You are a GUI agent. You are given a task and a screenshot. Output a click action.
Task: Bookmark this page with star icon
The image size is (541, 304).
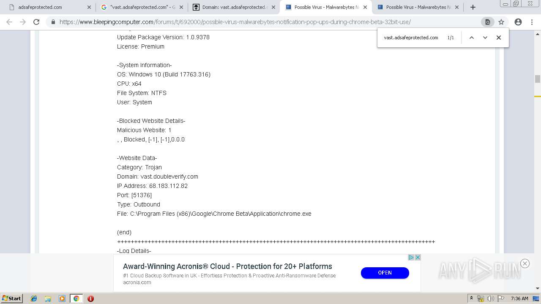click(x=501, y=22)
